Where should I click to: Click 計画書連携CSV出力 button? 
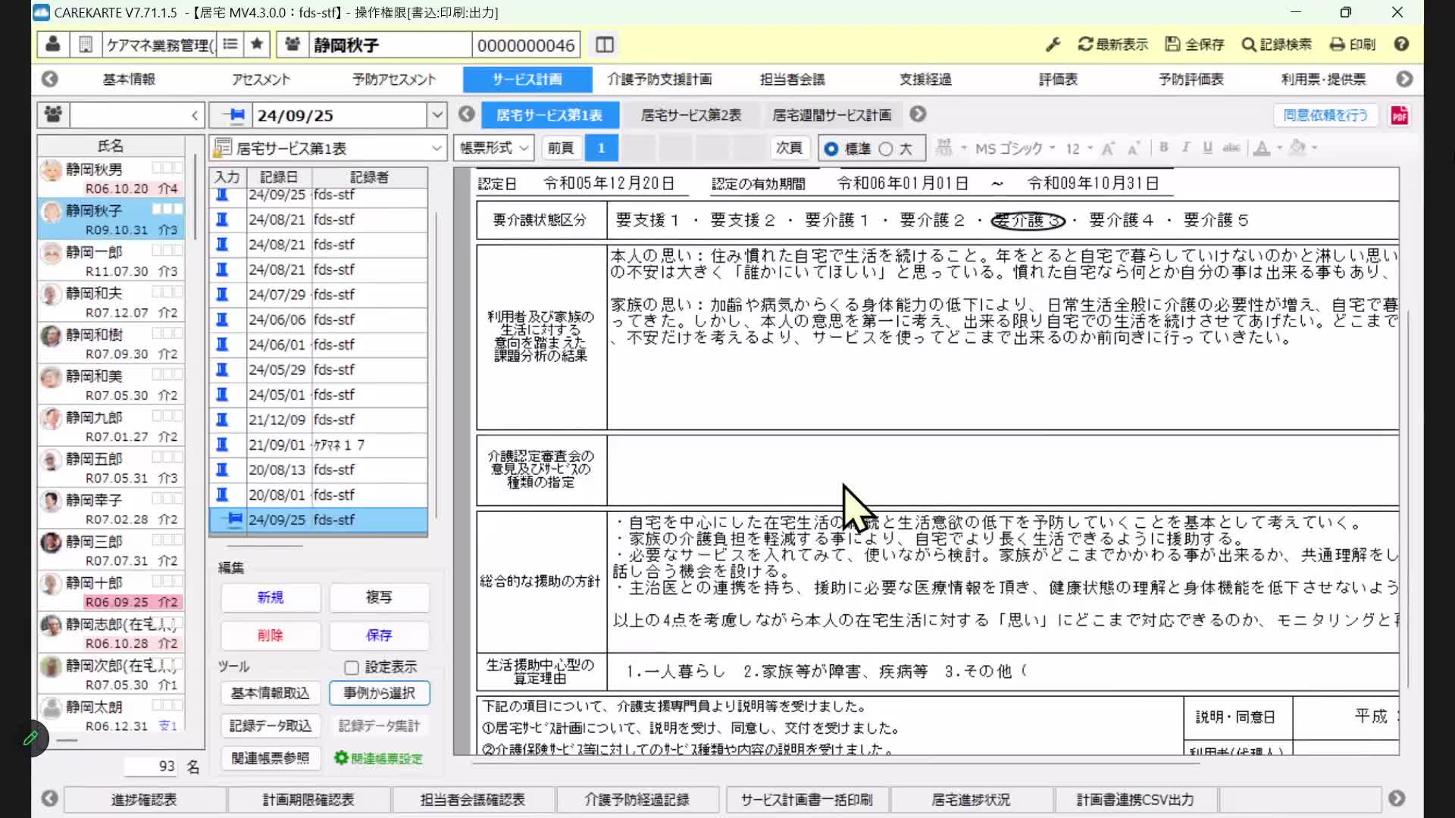[1135, 800]
